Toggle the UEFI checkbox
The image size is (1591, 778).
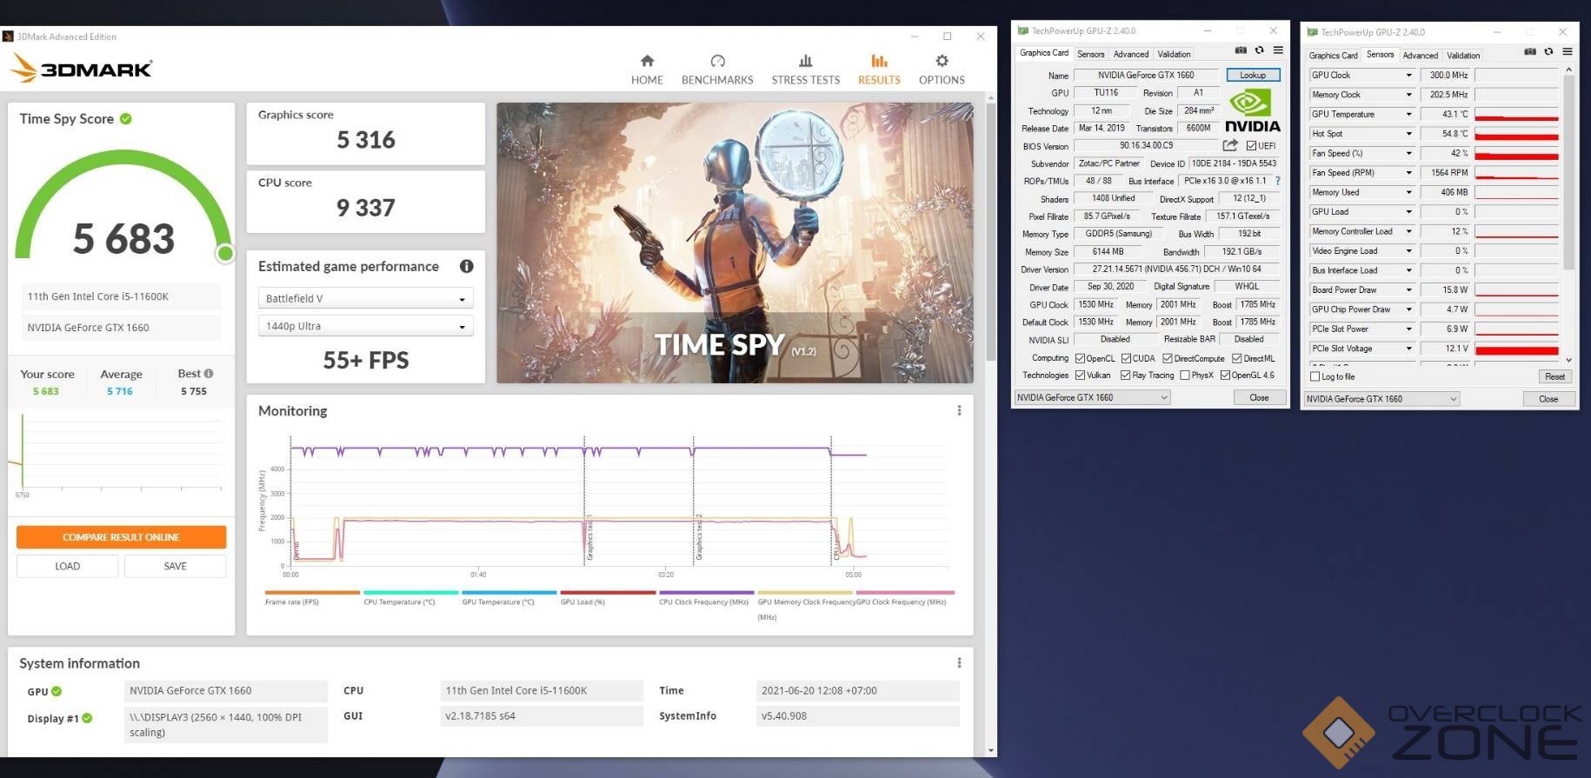point(1251,146)
